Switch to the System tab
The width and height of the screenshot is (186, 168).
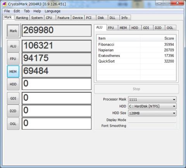[37, 18]
